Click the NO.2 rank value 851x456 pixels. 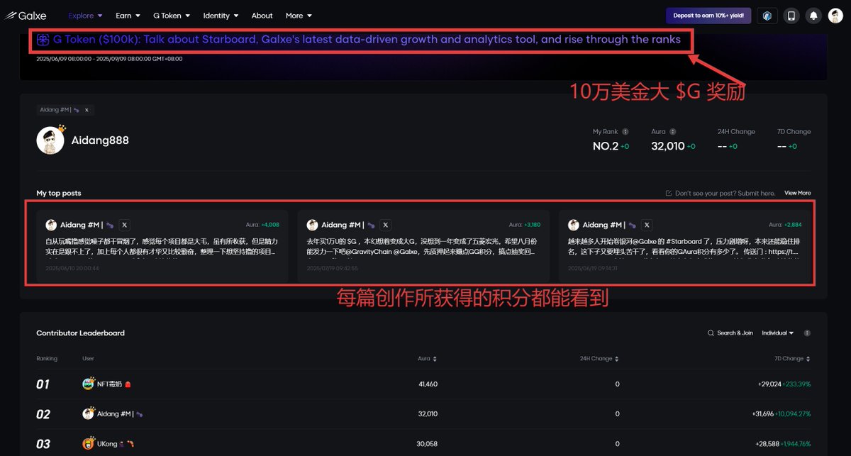click(x=606, y=146)
